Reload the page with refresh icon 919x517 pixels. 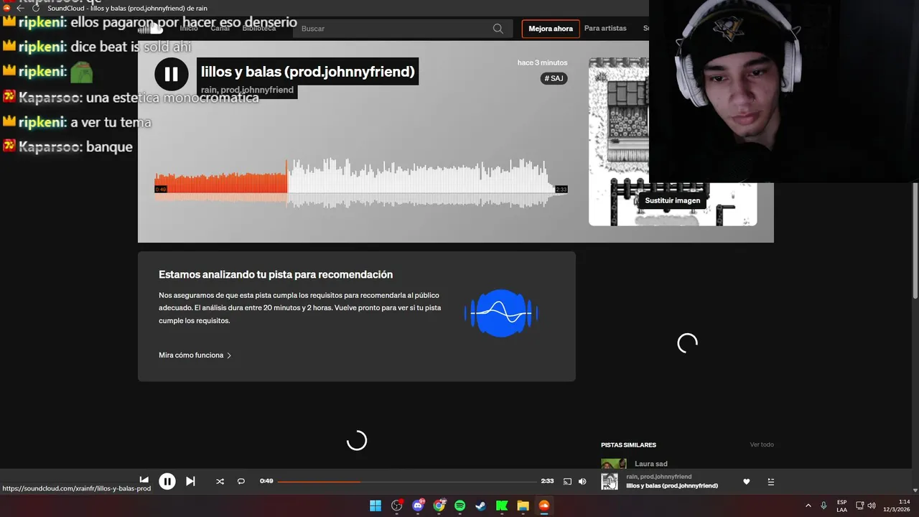[x=36, y=8]
